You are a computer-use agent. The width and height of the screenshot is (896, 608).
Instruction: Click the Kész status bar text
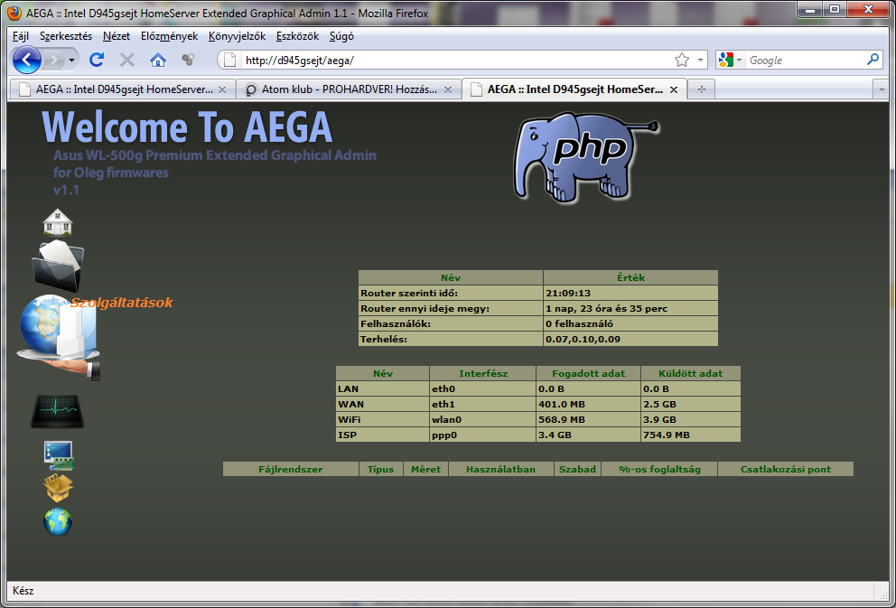pos(23,591)
